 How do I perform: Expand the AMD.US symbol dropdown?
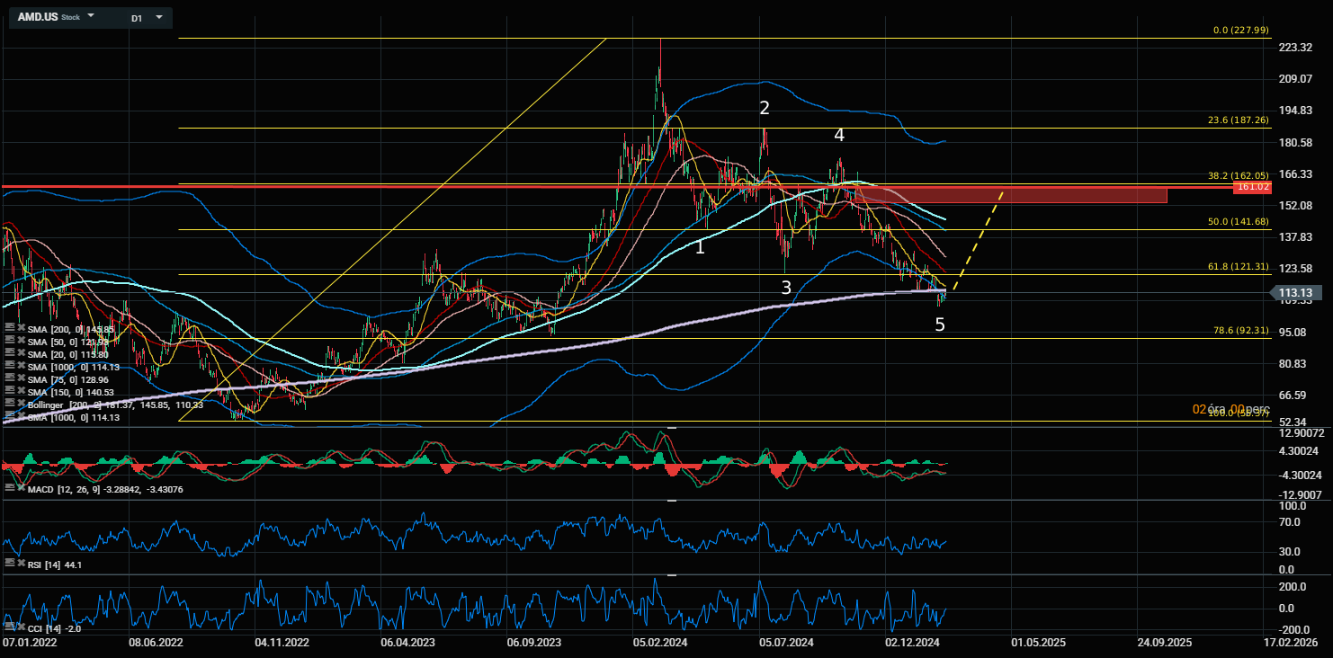(91, 17)
